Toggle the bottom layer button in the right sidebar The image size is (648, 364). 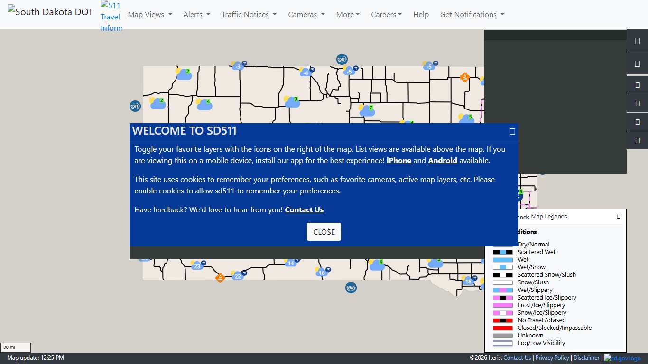(x=637, y=140)
